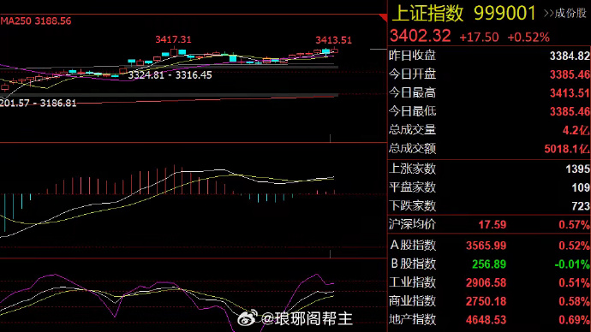This screenshot has width=591, height=332.
Task: Click the 今日最高 row label
Action: [x=412, y=92]
